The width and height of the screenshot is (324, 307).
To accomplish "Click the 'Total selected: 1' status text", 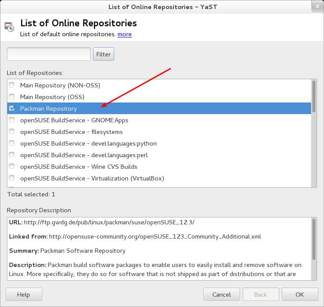I will pyautogui.click(x=31, y=194).
